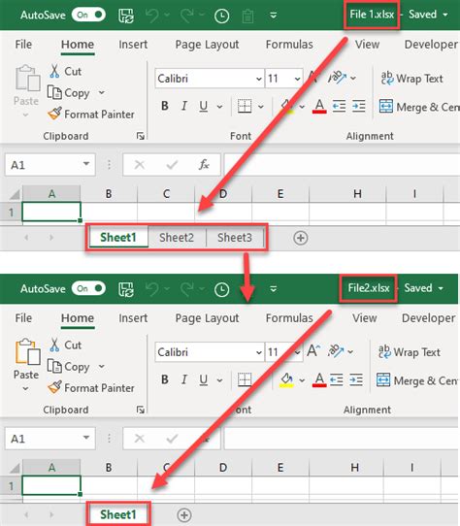The height and width of the screenshot is (526, 460).
Task: Open Insert tab in File 1.xlsx window
Action: [133, 45]
